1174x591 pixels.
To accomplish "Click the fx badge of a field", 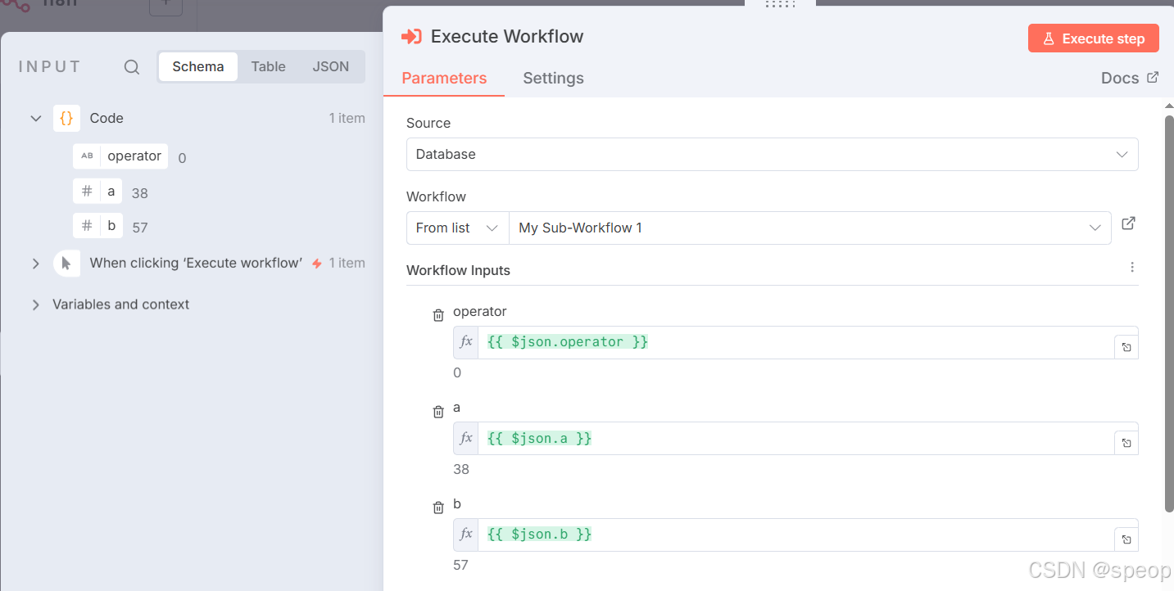I will (x=466, y=439).
